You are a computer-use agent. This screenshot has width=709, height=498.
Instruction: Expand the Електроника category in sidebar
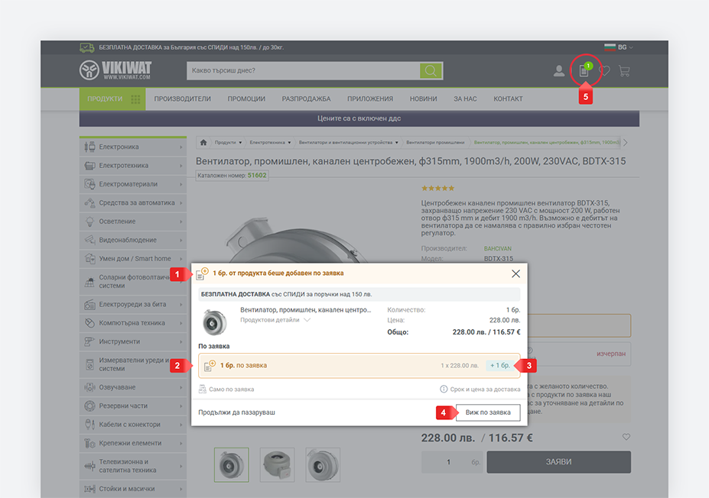[x=132, y=147]
